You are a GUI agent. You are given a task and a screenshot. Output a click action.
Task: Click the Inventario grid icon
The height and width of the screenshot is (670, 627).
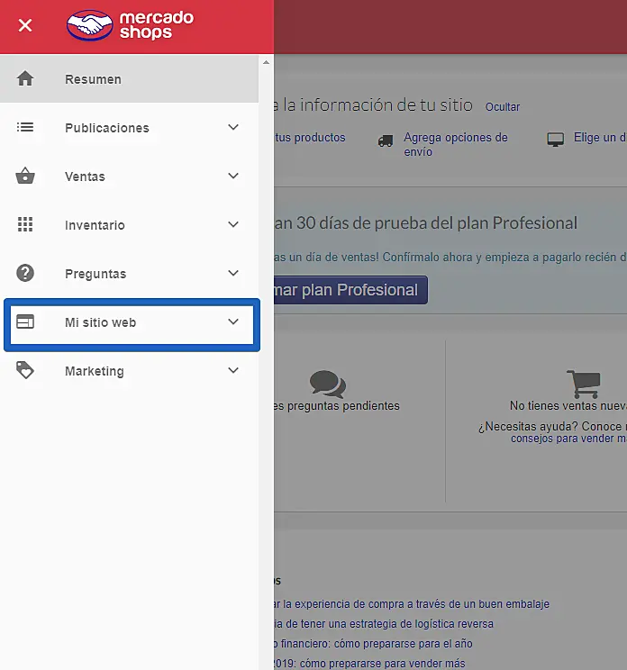point(25,225)
